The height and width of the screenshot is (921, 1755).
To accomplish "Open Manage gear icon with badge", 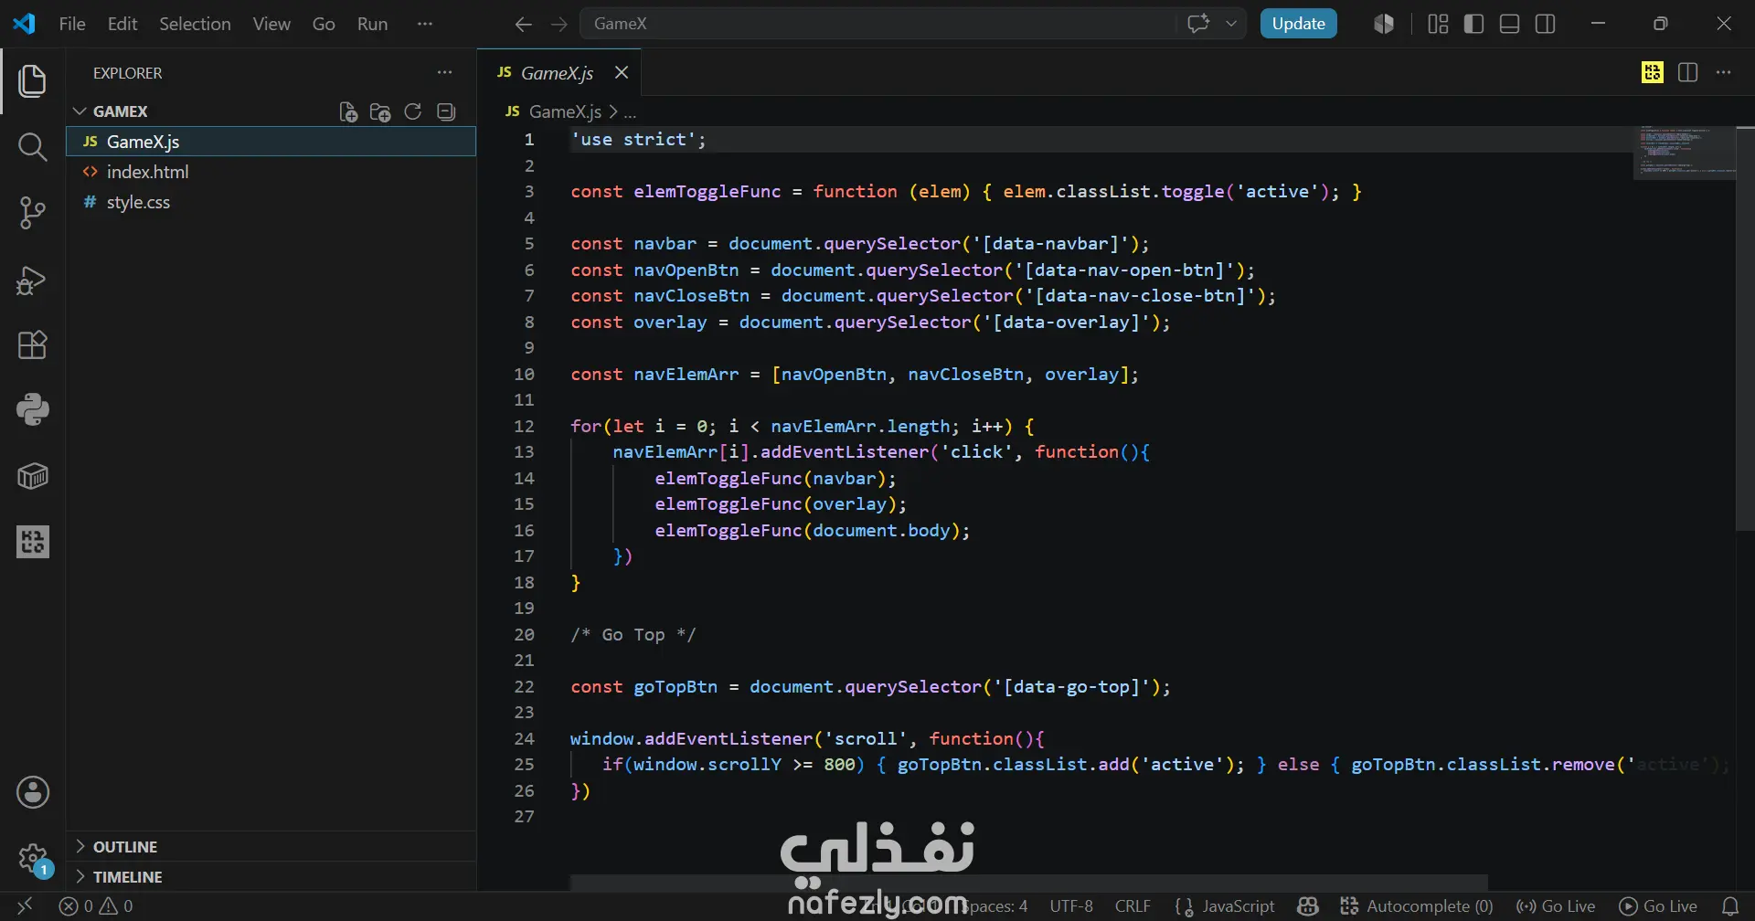I will 33,859.
